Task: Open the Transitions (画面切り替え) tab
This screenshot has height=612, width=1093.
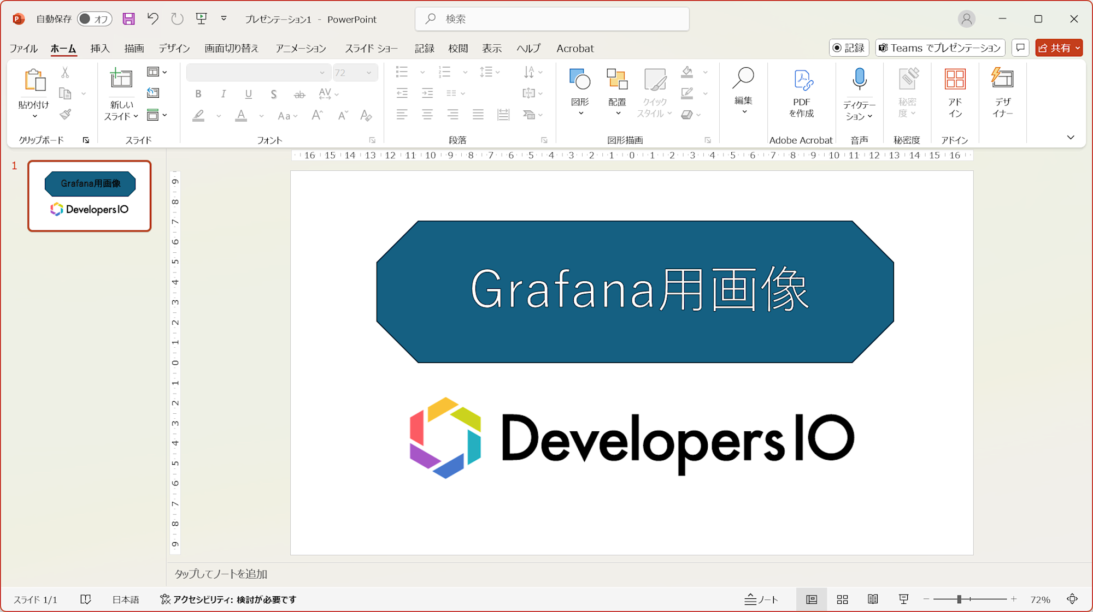Action: tap(232, 48)
